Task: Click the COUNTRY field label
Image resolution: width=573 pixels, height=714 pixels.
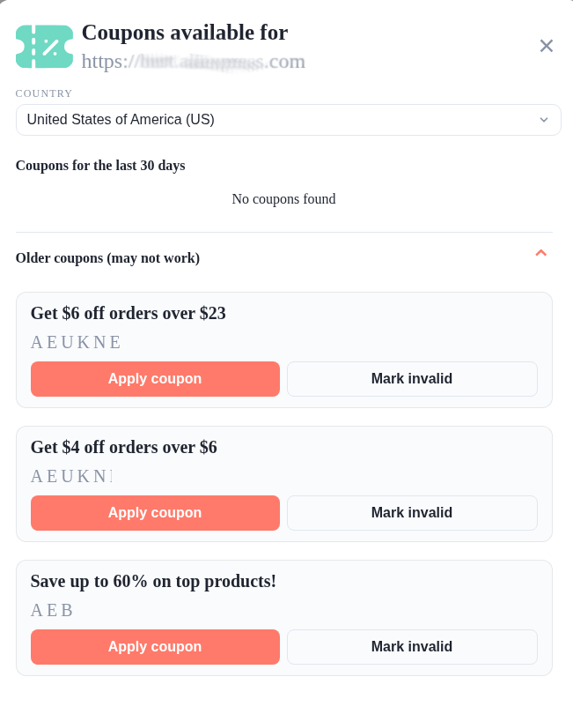Action: [x=43, y=93]
